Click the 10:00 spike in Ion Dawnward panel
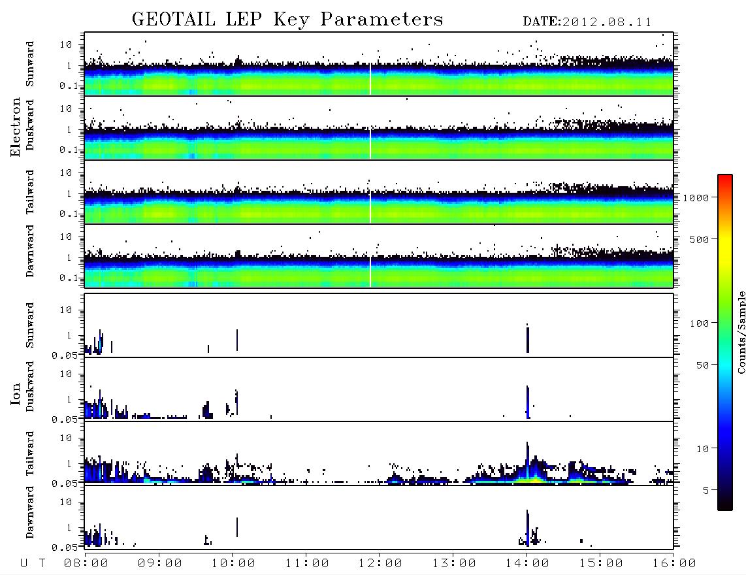Image resolution: width=746 pixels, height=575 pixels. 237,527
